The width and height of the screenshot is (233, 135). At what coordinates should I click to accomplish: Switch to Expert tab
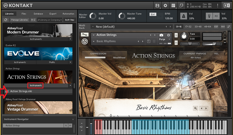pyautogui.click(x=53, y=14)
